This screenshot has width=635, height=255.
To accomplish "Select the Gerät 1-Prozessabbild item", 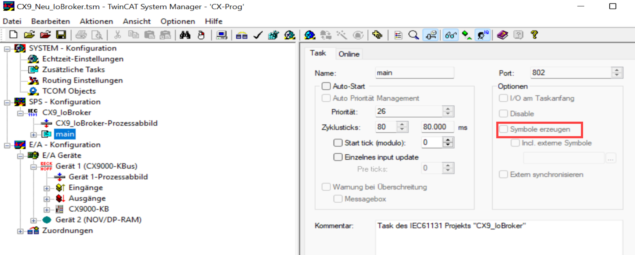I will (x=108, y=177).
